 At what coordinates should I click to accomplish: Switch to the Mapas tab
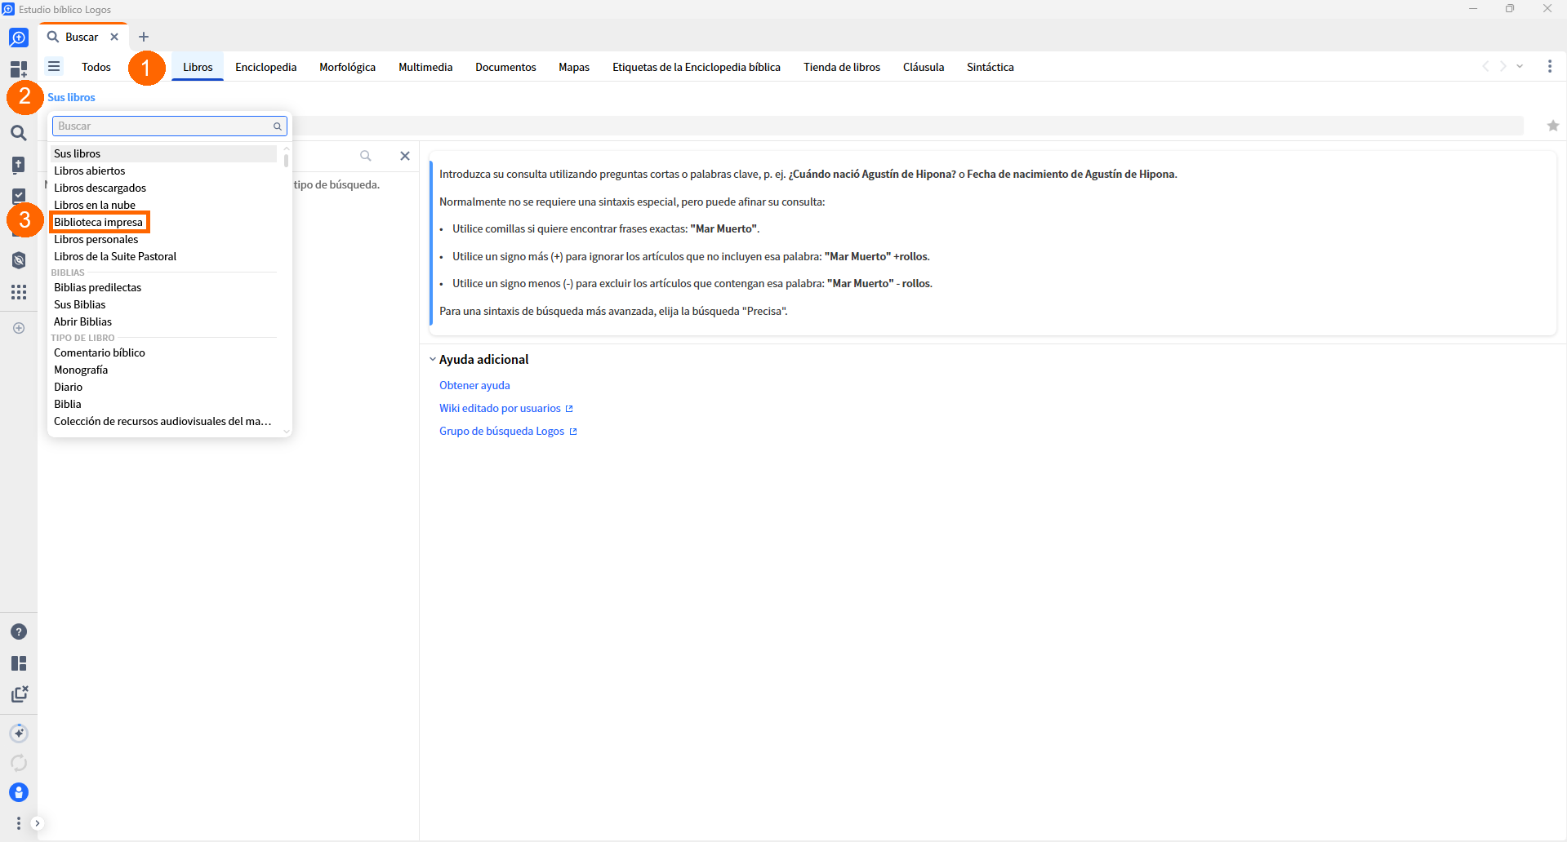(574, 67)
